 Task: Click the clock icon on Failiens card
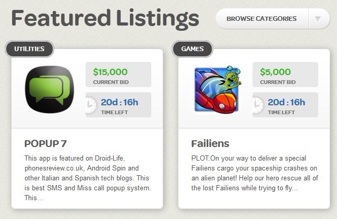257,104
